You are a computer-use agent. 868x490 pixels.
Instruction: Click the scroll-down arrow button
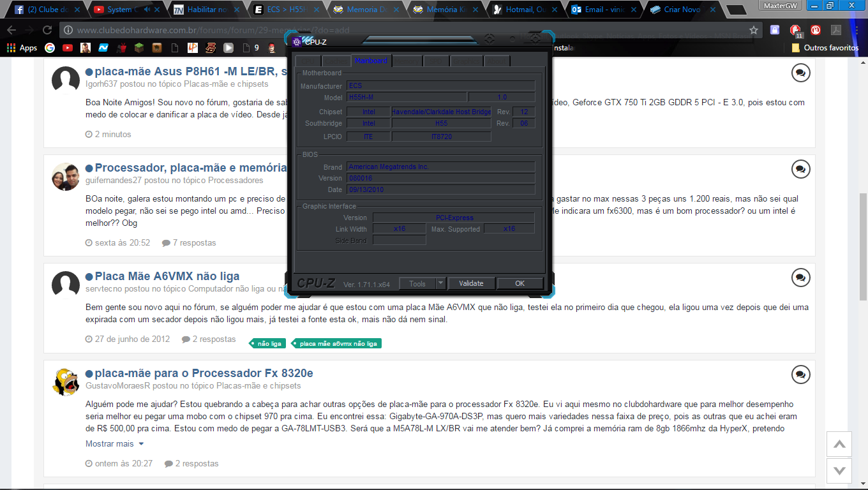pyautogui.click(x=839, y=470)
